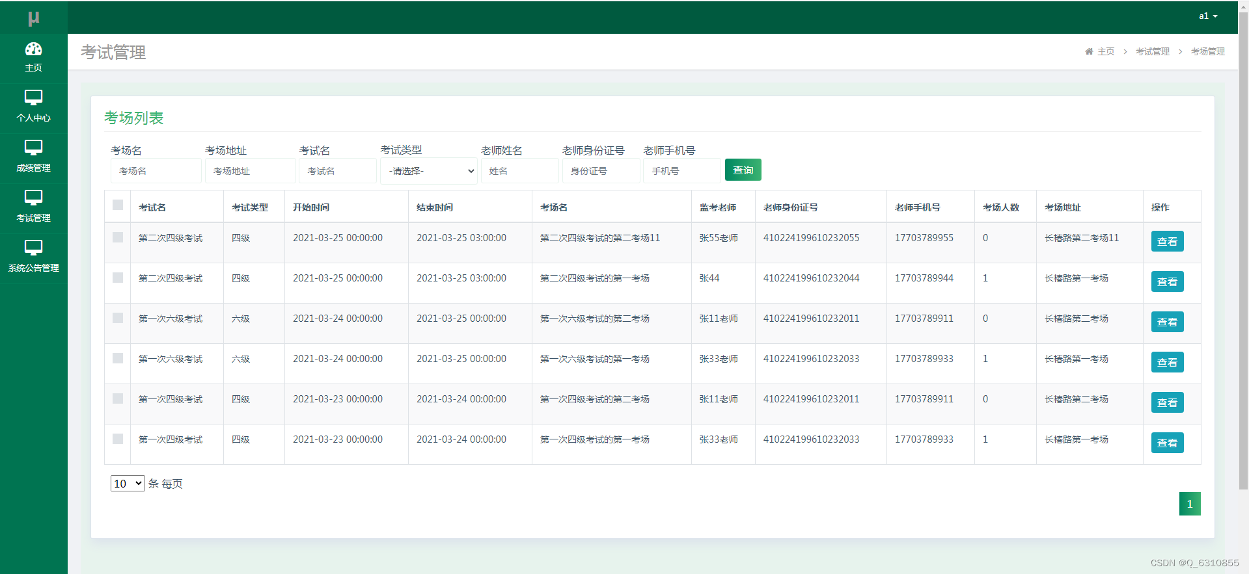Click 查看 for 第一次六级考试的第二考场
The width and height of the screenshot is (1249, 574).
[x=1167, y=322]
